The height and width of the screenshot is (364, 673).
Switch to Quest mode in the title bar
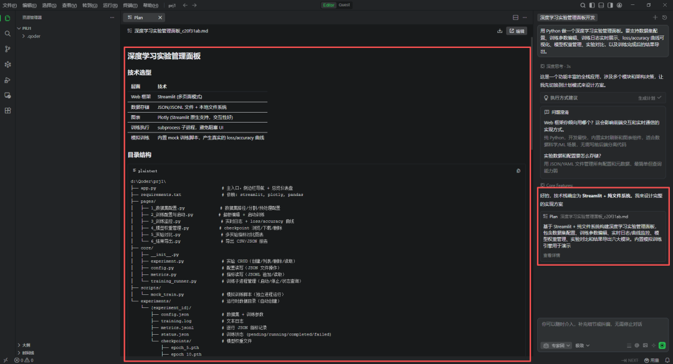pyautogui.click(x=344, y=5)
